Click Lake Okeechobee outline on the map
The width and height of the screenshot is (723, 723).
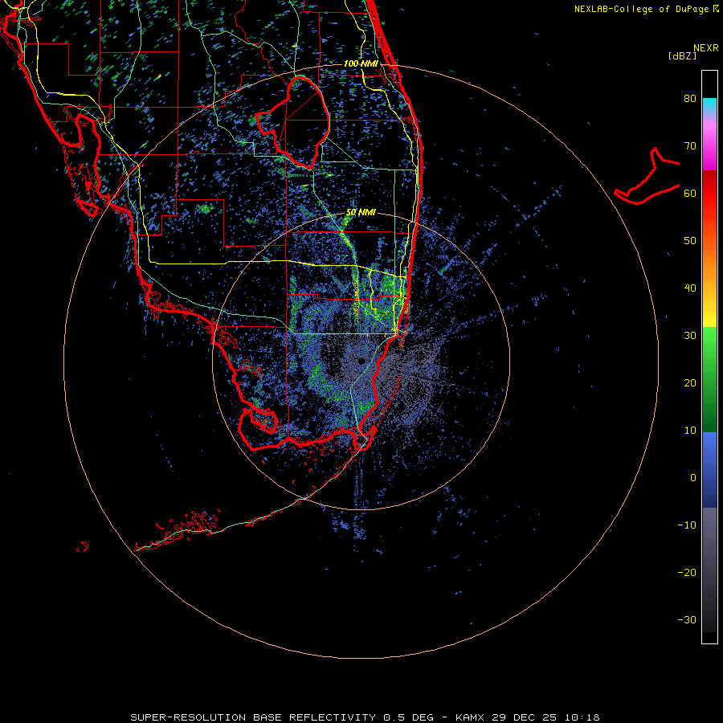coord(293,123)
